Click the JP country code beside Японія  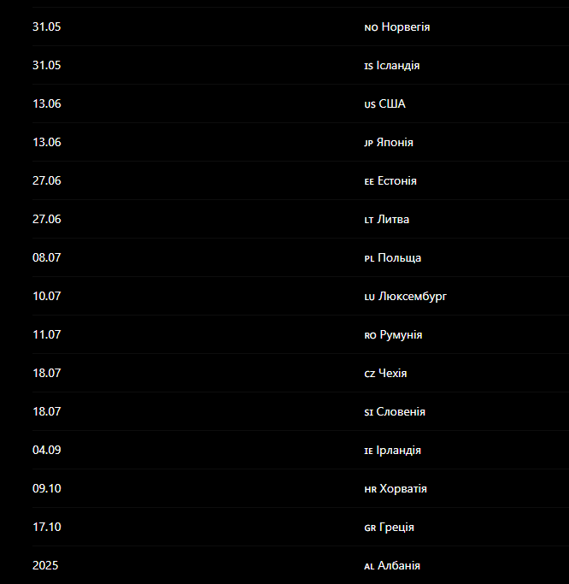368,143
